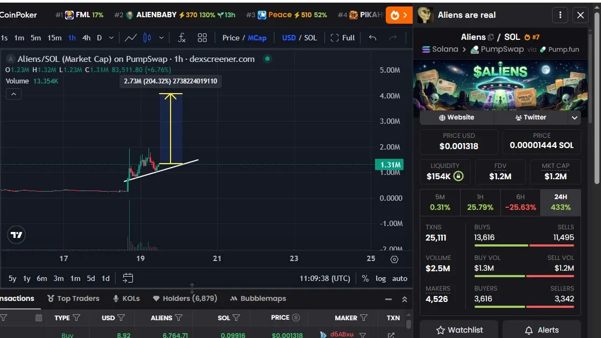Open three-dot options menu for Aliens
This screenshot has height=338, width=601.
[x=560, y=15]
